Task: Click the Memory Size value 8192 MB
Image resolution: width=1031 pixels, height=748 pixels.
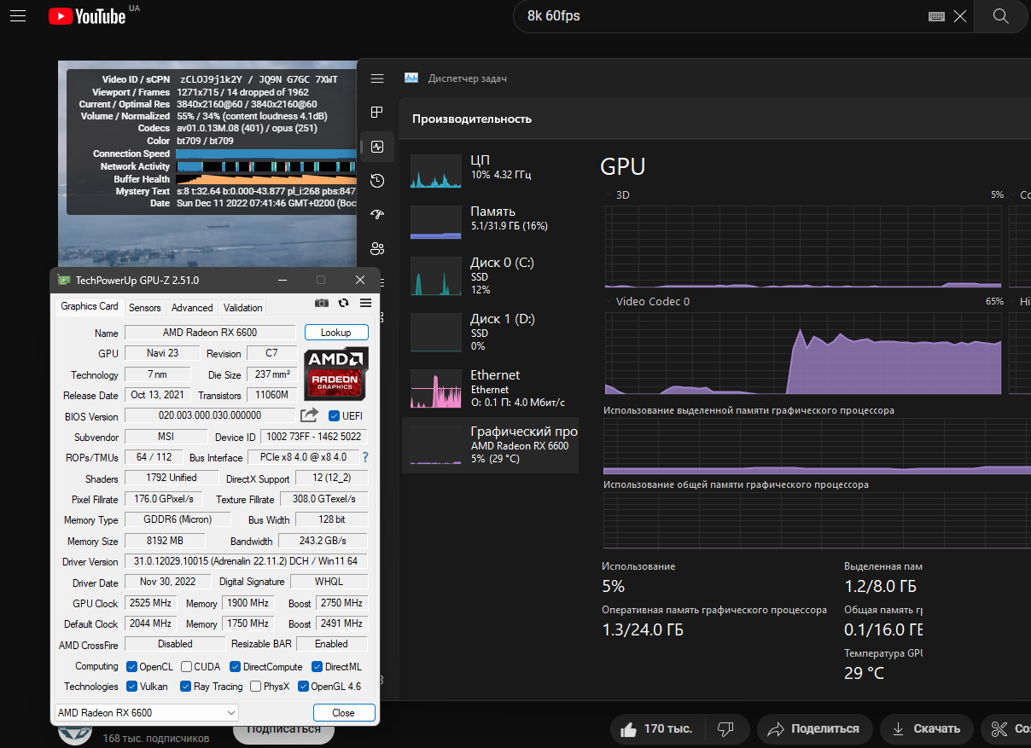Action: point(165,541)
